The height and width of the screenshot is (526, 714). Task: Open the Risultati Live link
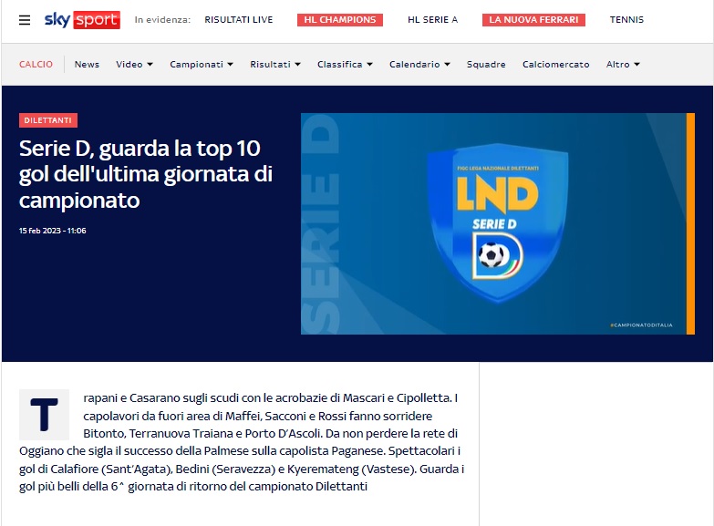(238, 20)
